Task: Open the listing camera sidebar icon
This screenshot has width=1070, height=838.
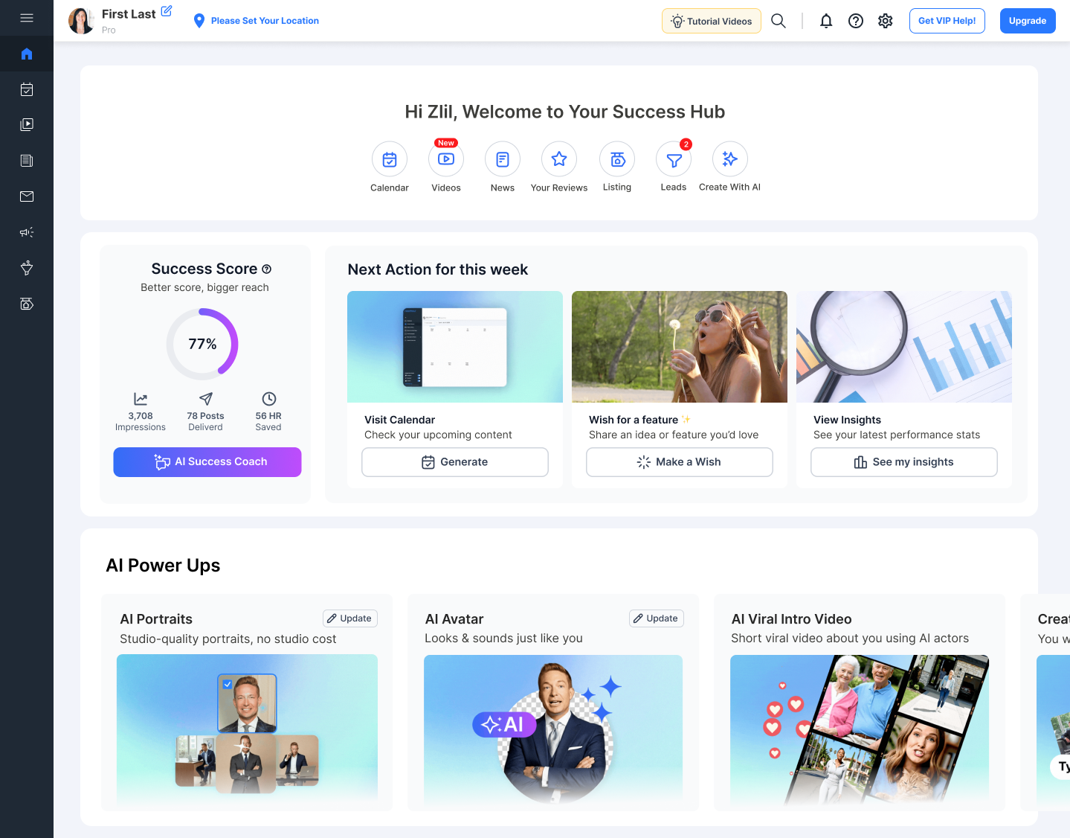Action: [x=27, y=304]
